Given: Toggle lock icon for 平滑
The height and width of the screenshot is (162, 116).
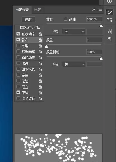Looking at the screenshot, I should pos(40,93).
